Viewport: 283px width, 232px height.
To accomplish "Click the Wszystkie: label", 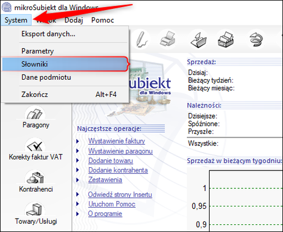I will 203,143.
